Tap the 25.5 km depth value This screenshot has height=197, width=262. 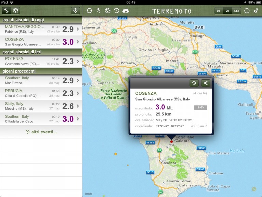(x=163, y=114)
